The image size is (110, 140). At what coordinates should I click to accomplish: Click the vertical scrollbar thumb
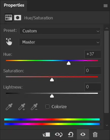[x=106, y=72]
